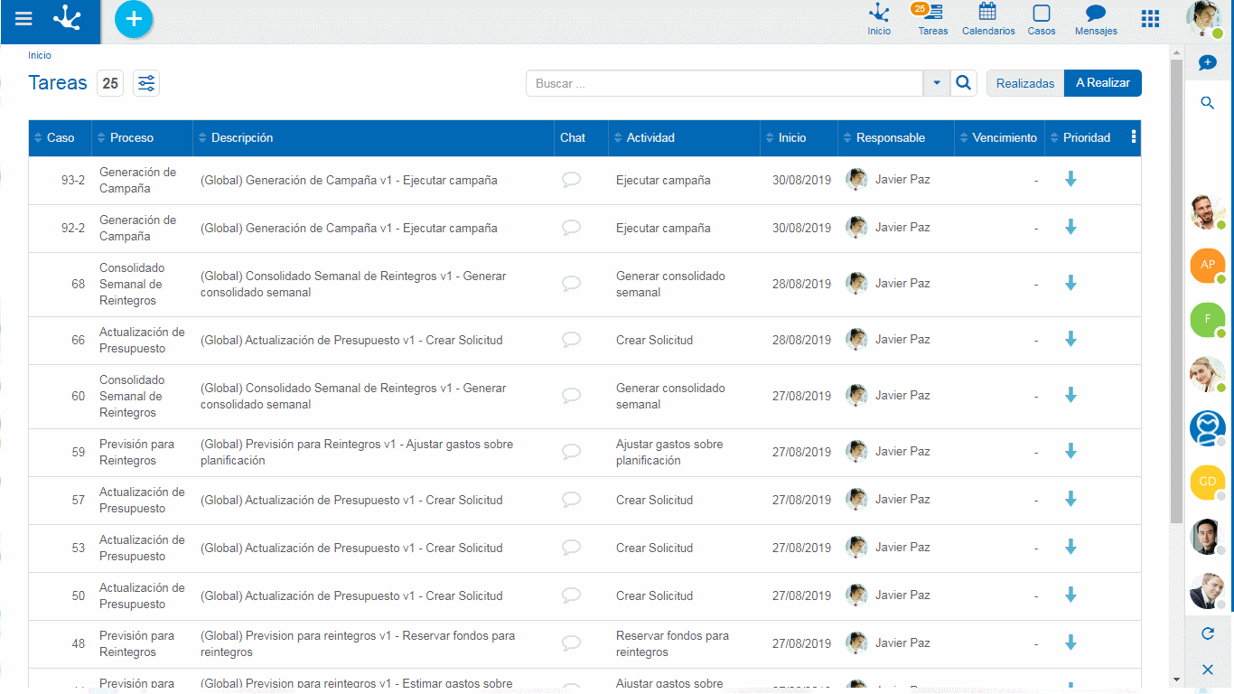The height and width of the screenshot is (694, 1234).
Task: Open the Calendarios calendar icon
Action: click(987, 19)
